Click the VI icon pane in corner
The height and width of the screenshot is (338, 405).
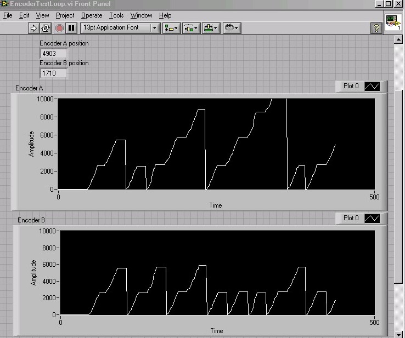pyautogui.click(x=393, y=22)
